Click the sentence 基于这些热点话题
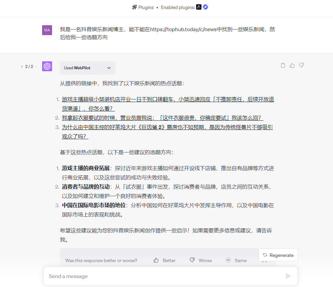The image size is (333, 287). coord(117,152)
